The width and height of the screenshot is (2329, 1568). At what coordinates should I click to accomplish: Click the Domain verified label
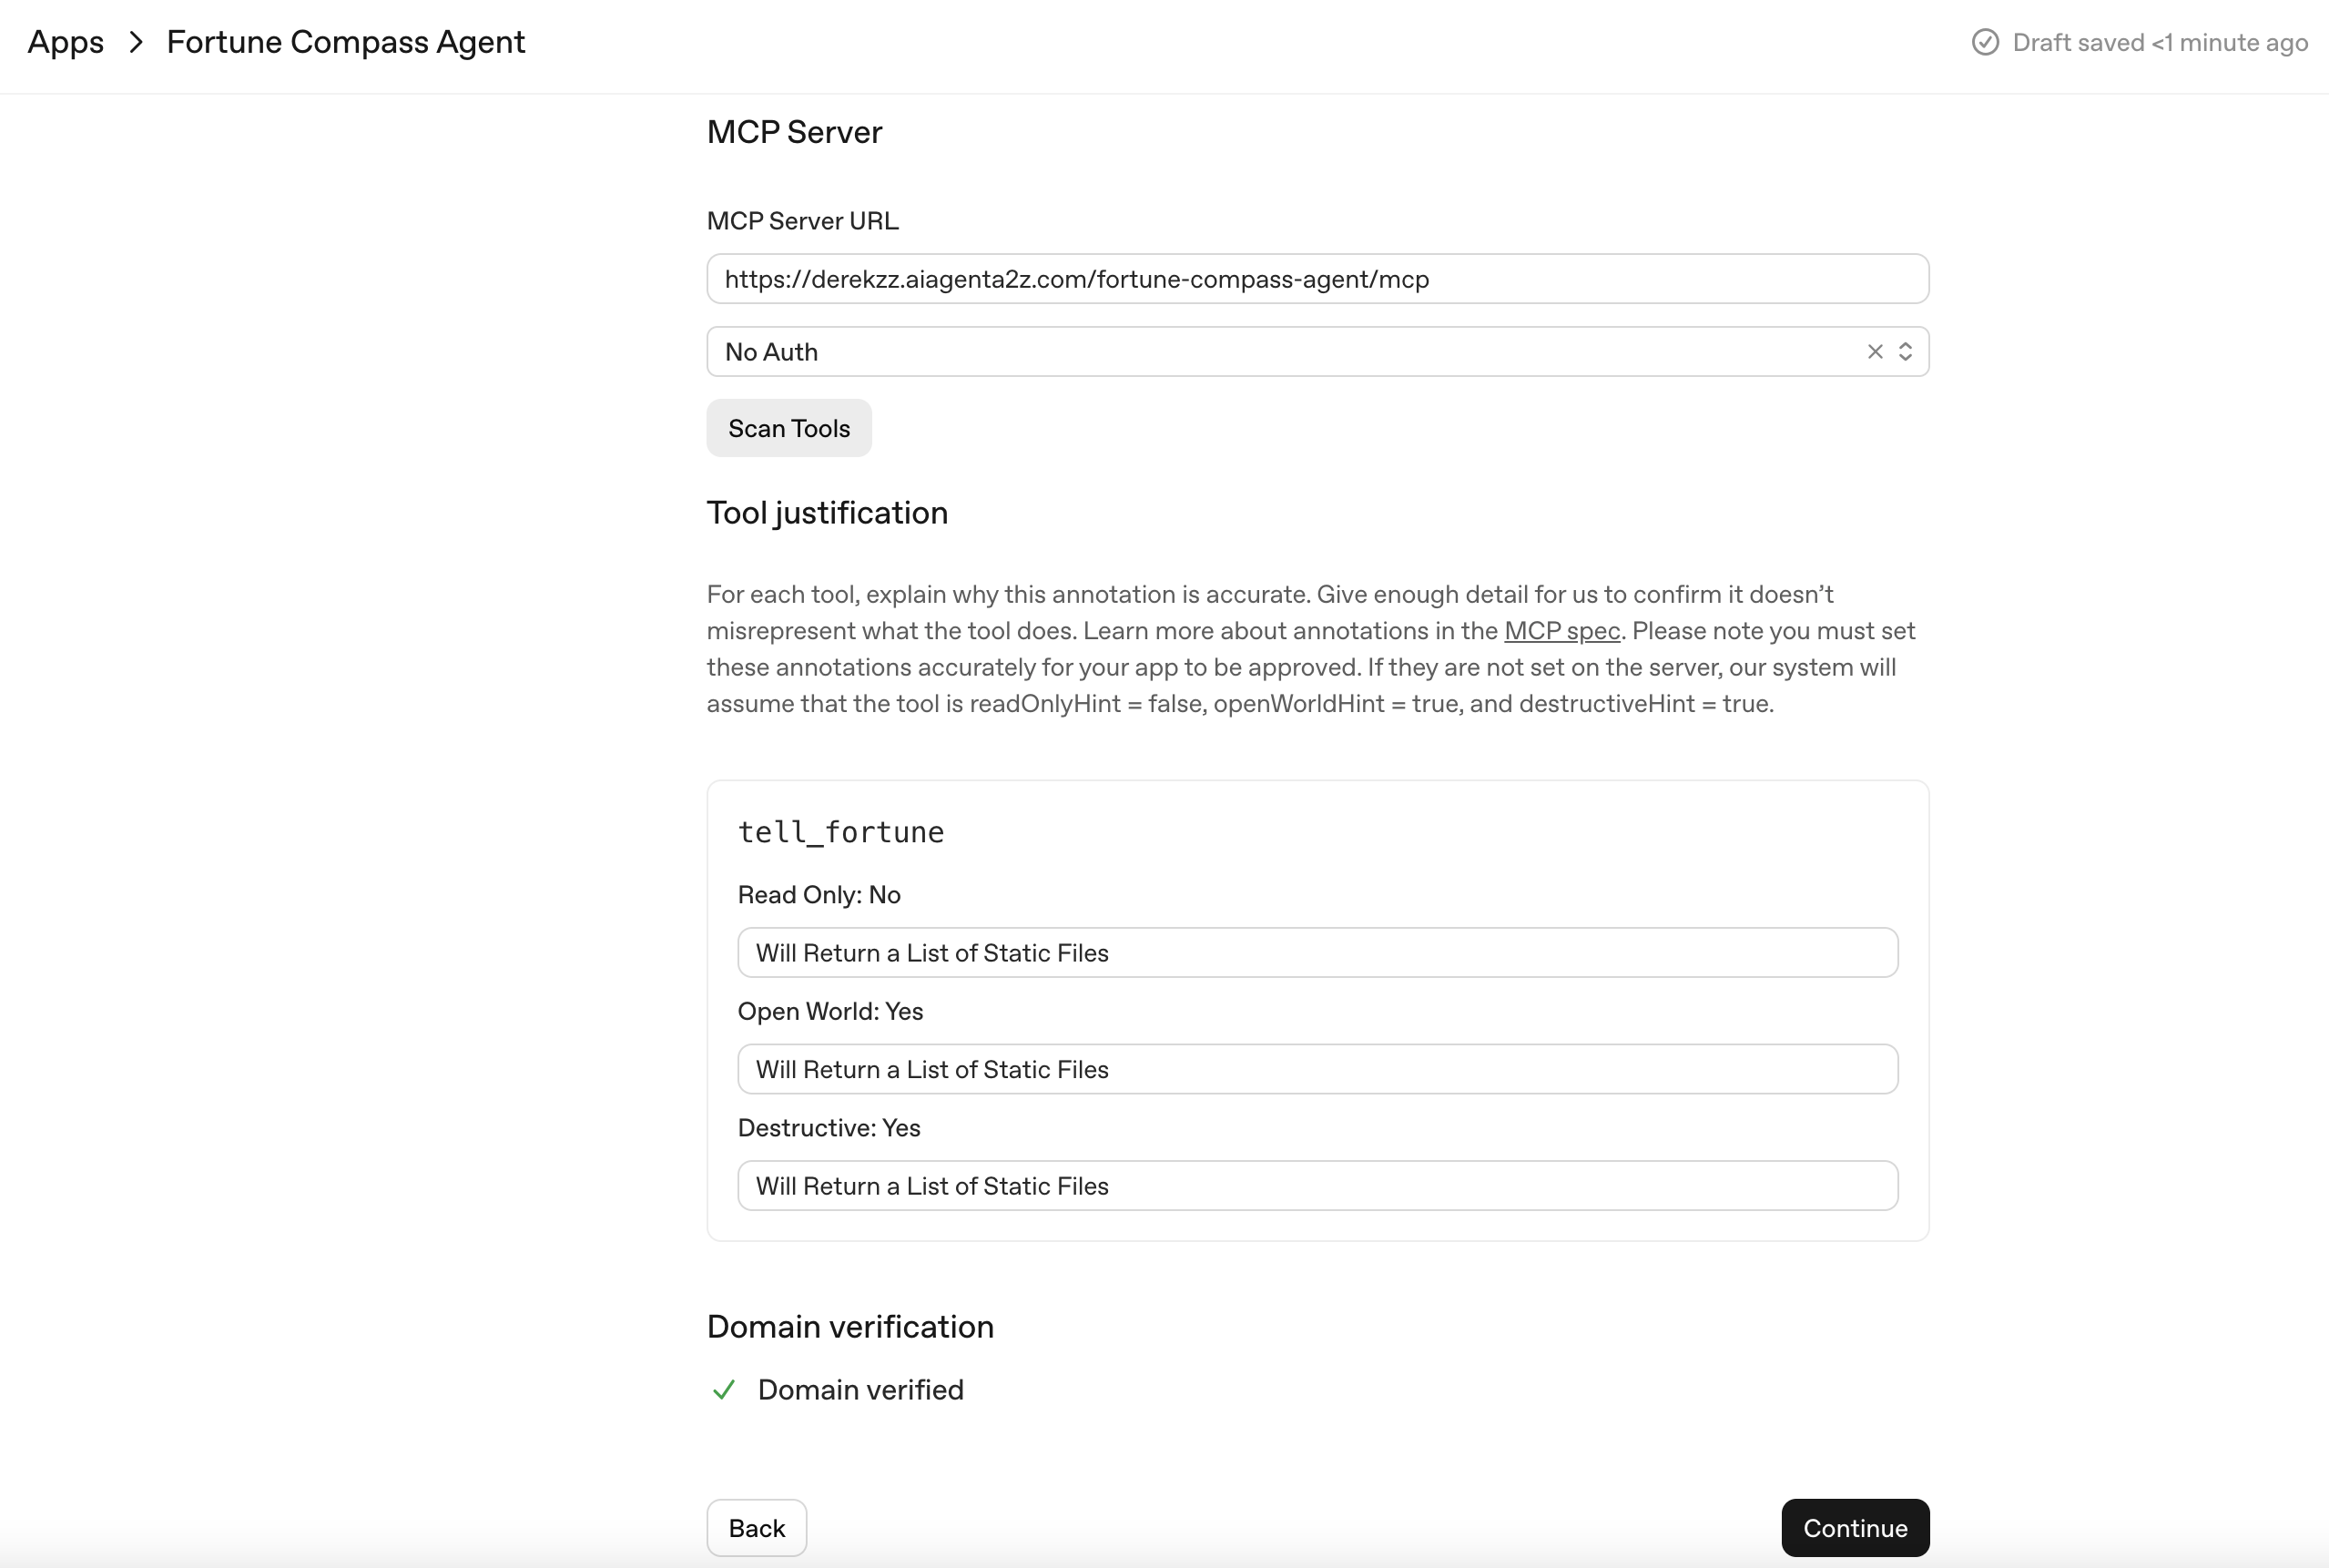click(861, 1389)
